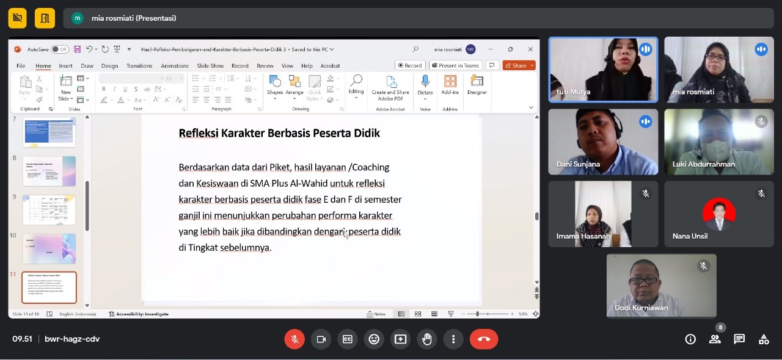Click the Record button in PowerPoint
Viewport: 782px width, 360px height.
[410, 65]
